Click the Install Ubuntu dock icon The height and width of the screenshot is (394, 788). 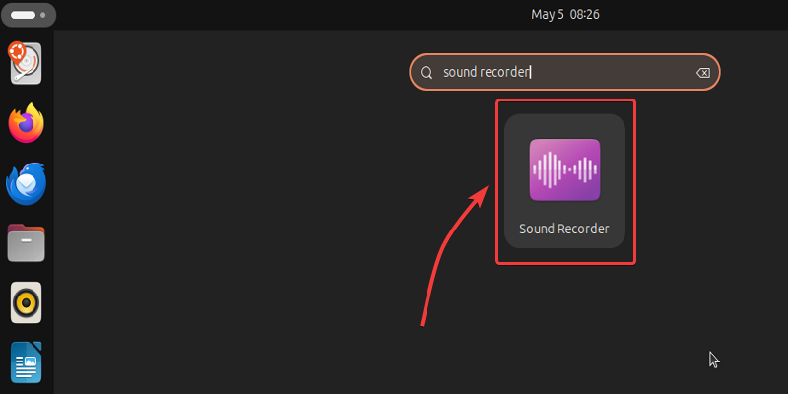pyautogui.click(x=27, y=63)
